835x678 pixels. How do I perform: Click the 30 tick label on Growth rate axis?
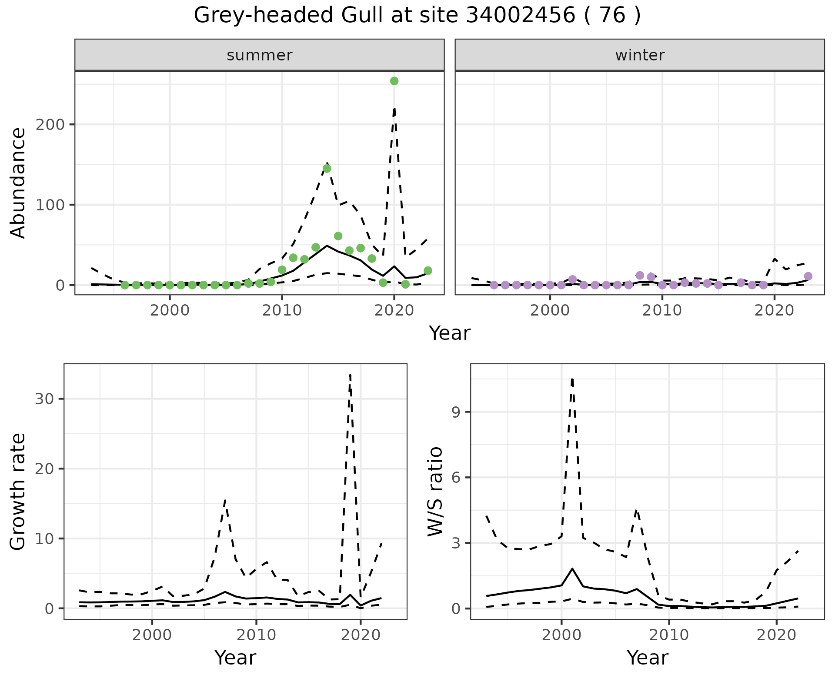coord(44,399)
